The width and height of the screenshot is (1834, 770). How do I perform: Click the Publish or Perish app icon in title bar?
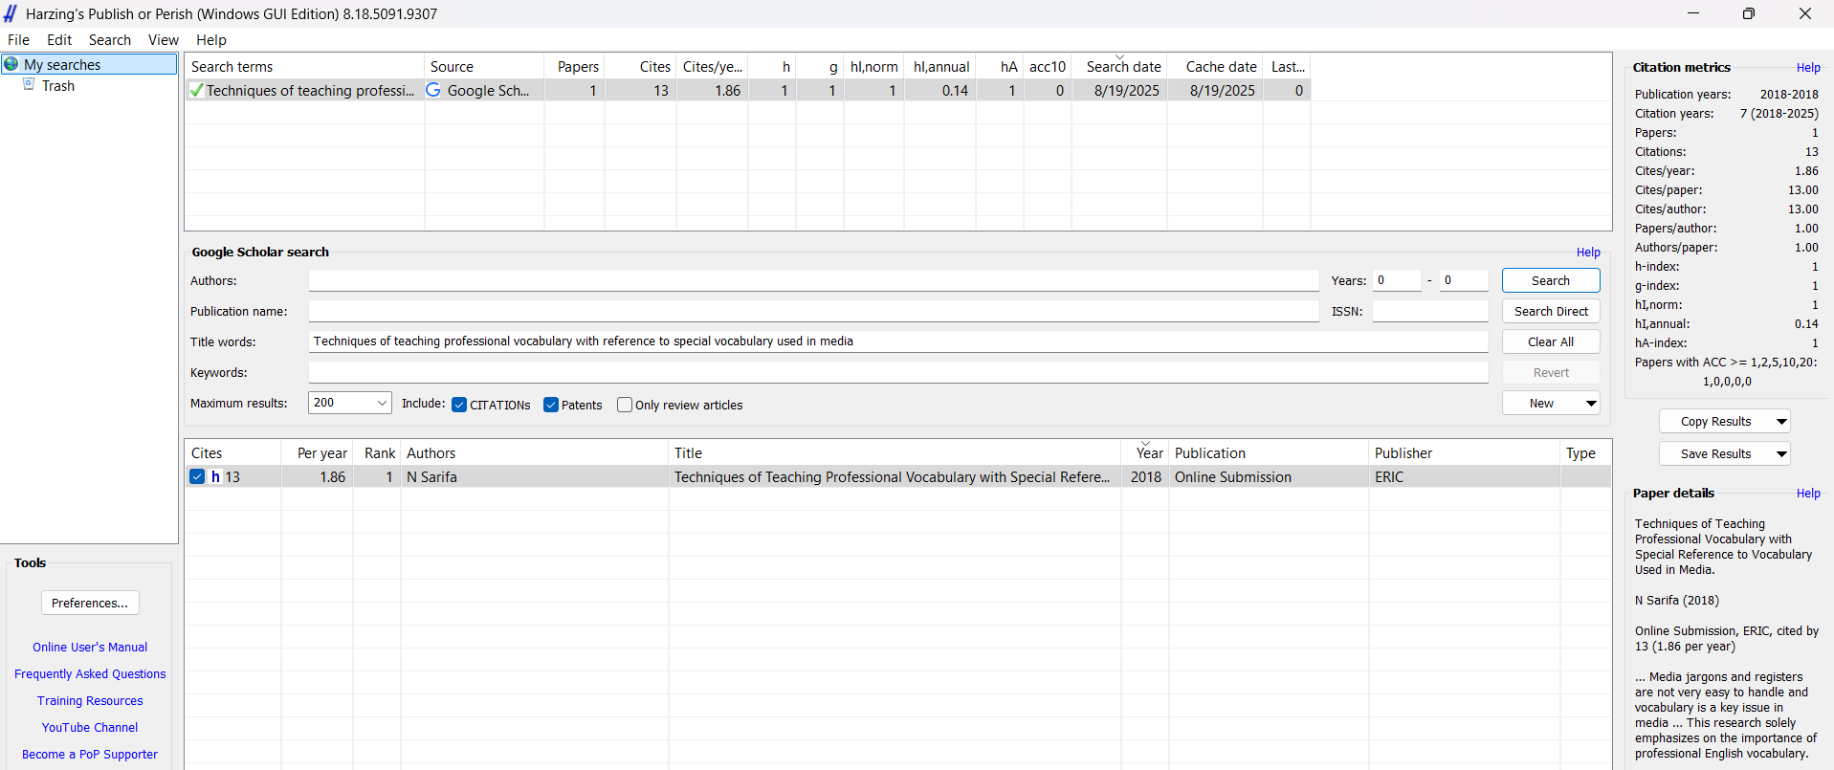pos(11,13)
